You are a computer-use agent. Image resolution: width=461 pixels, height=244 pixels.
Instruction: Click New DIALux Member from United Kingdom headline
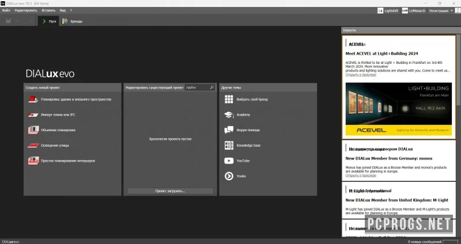397,200
